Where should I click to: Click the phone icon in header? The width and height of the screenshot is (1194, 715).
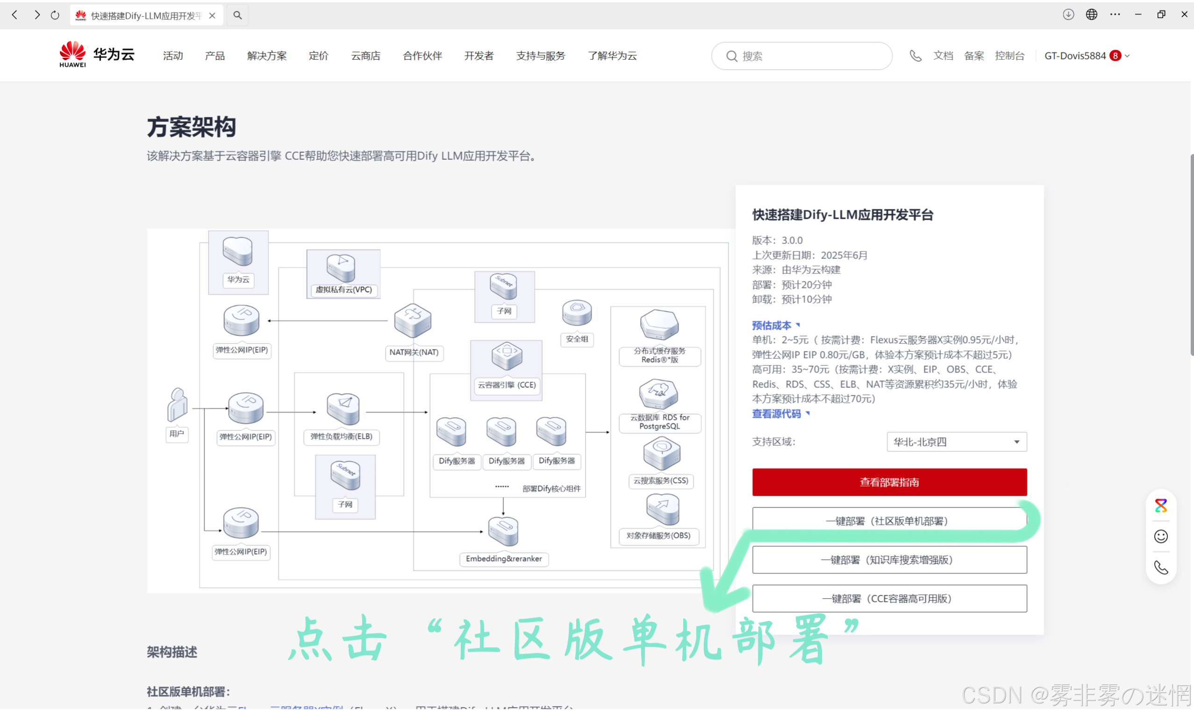coord(915,56)
